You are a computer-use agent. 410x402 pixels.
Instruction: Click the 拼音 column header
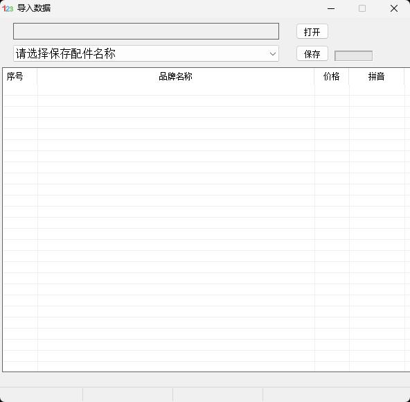377,76
